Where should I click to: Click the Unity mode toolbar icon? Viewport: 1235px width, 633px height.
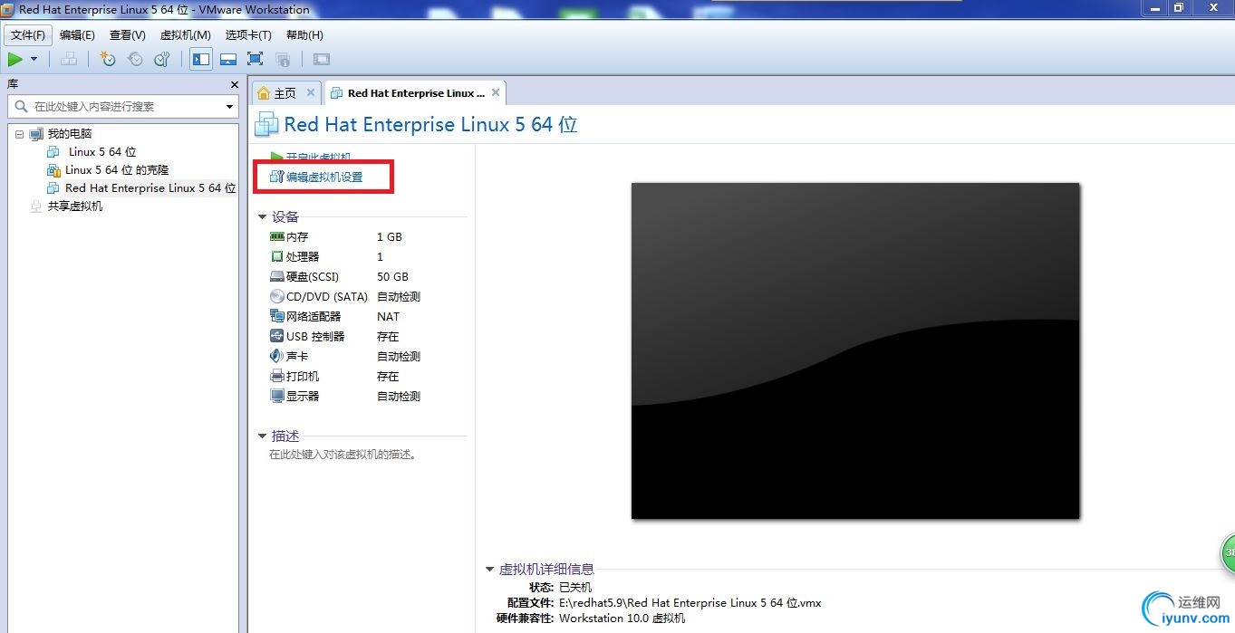(283, 59)
